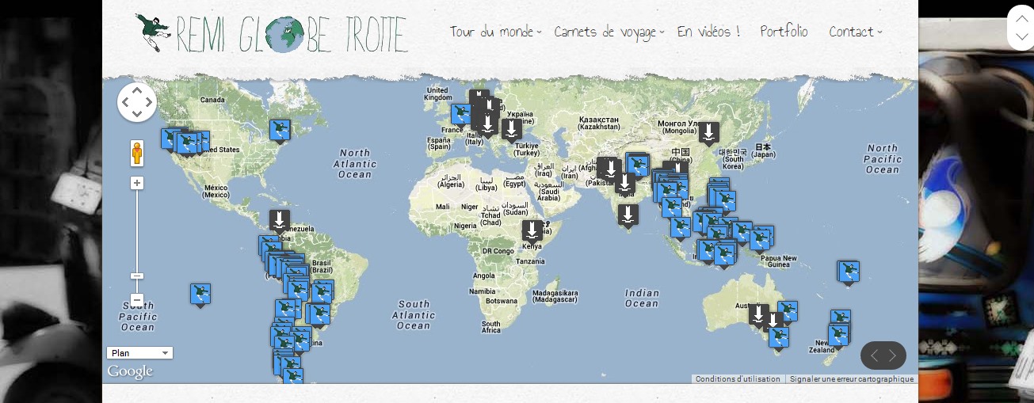Viewport: 1034px width, 403px height.
Task: Open the Plan map type dropdown
Action: (x=139, y=353)
